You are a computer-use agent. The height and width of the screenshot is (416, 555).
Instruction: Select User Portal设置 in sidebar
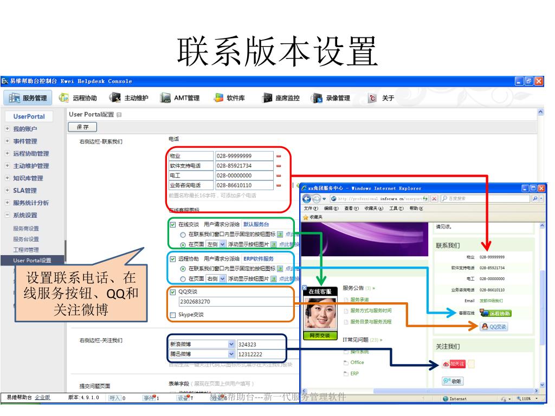32,261
